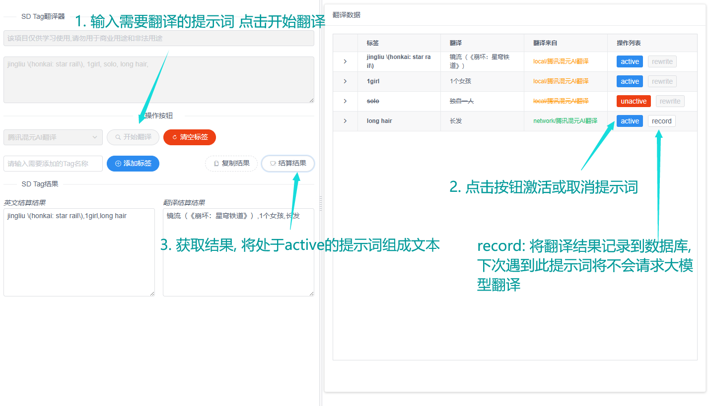Screen dimensions: 709x406
Task: Expand the long hair tag row
Action: coord(345,121)
